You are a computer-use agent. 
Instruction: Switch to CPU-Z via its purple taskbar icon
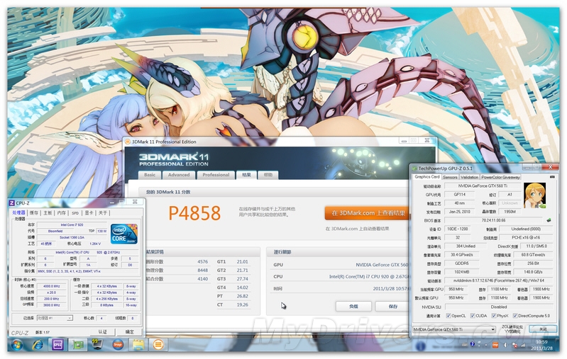pos(58,345)
